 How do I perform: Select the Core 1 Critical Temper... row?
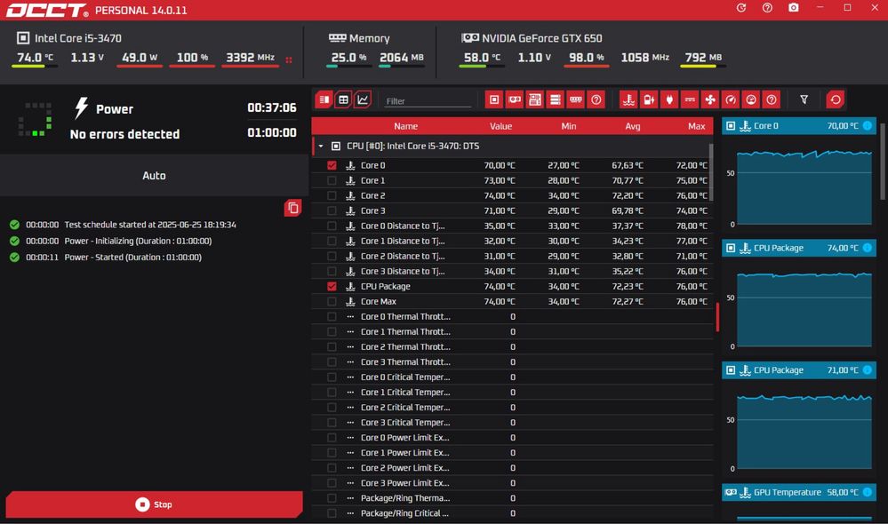click(x=512, y=393)
